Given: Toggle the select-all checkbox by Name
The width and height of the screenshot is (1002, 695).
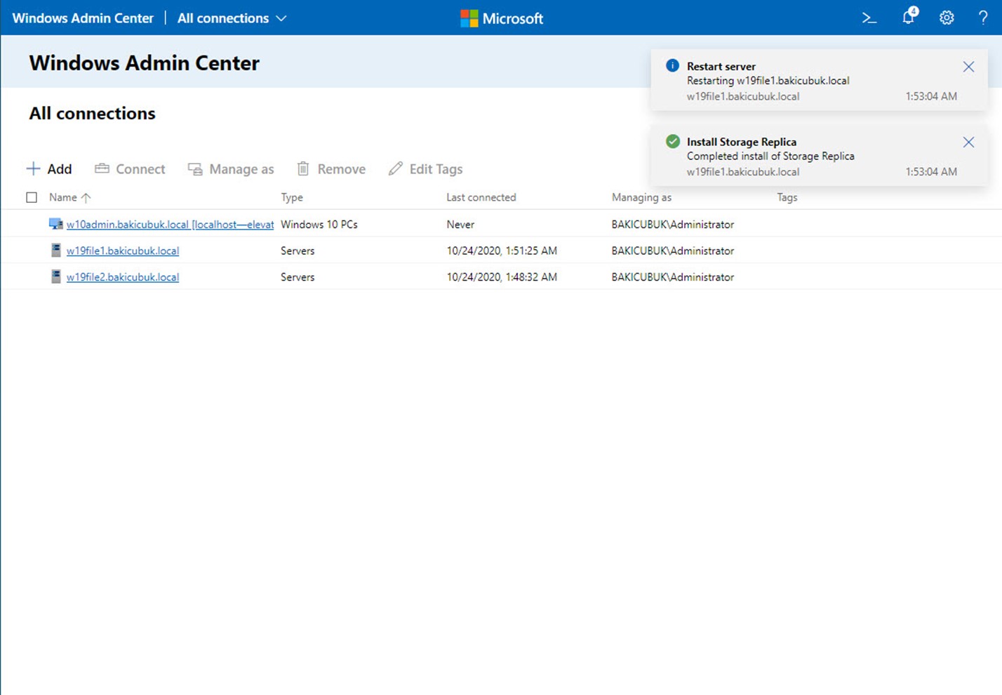Looking at the screenshot, I should (x=32, y=197).
